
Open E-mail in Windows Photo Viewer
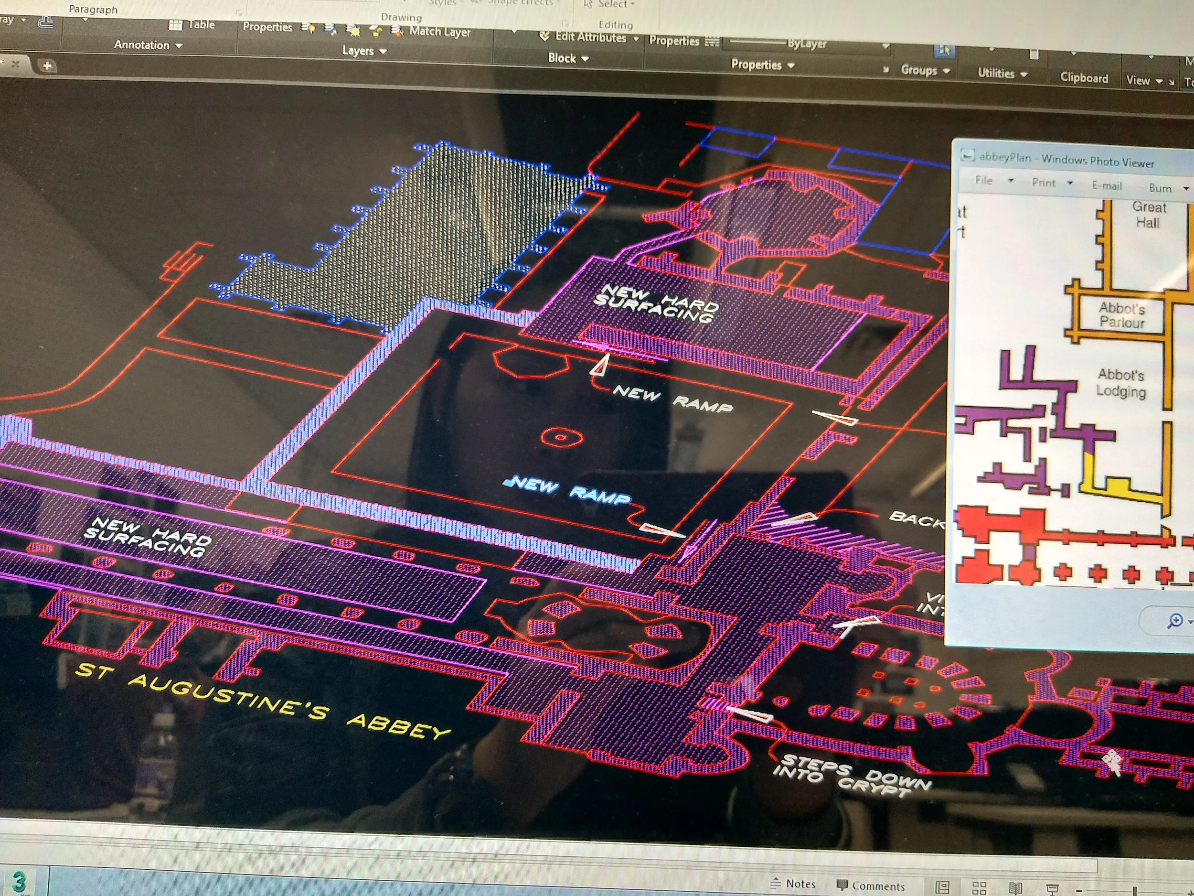1107,185
